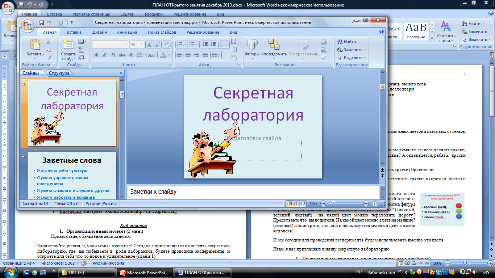Click Найти button in PowerPoint ribbon
The width and height of the screenshot is (495, 278).
coord(347,42)
